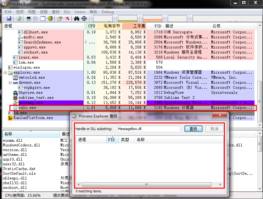The image size is (263, 199).
Task: Sort by the 私有字节 column header
Action: tap(109, 26)
